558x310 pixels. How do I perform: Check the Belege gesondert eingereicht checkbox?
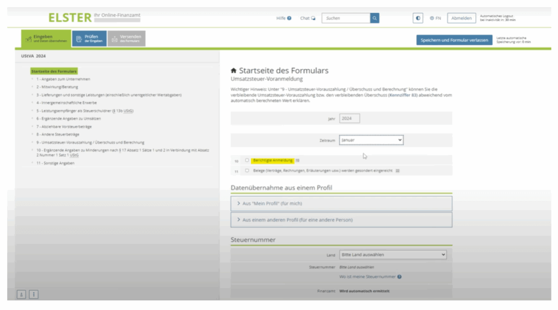point(247,170)
